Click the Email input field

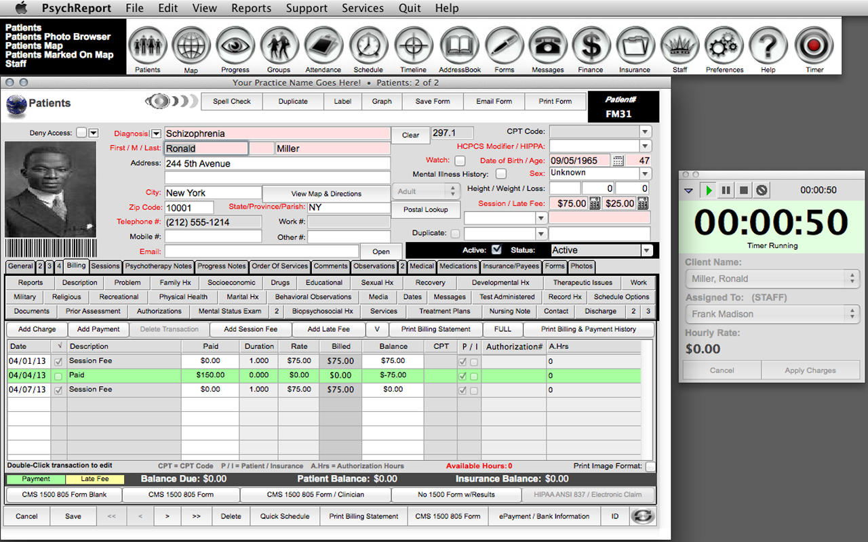(x=262, y=251)
